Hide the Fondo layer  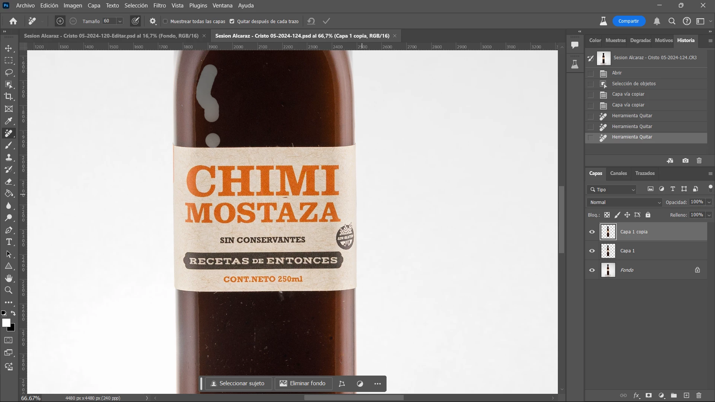click(592, 270)
